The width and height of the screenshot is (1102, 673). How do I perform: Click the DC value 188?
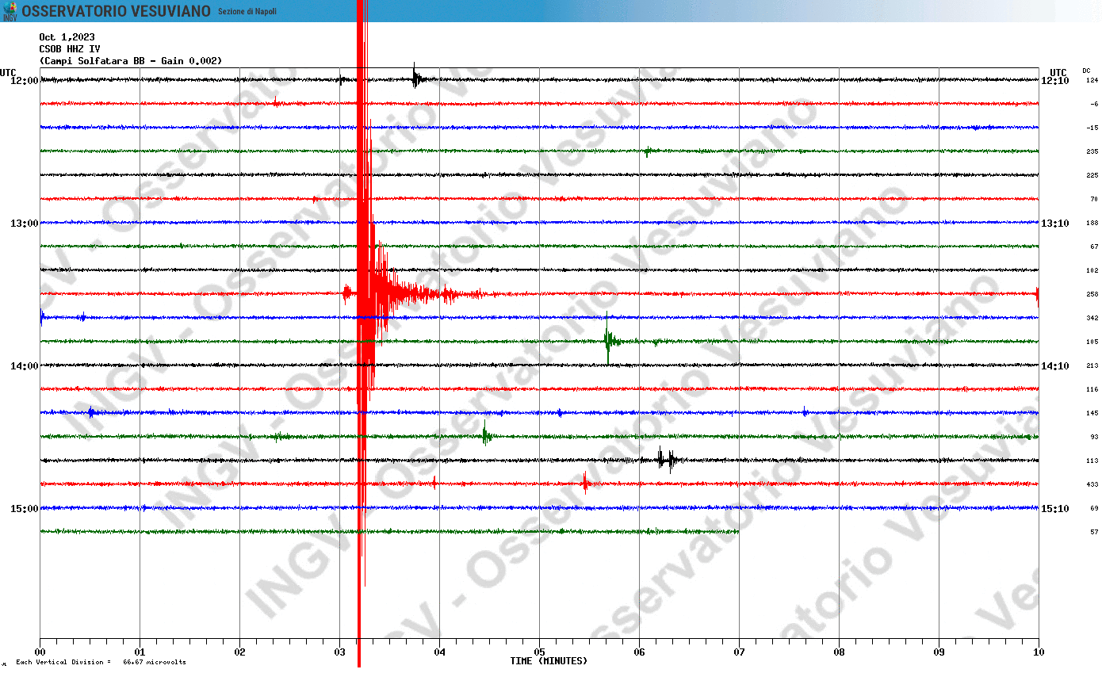coord(1092,223)
